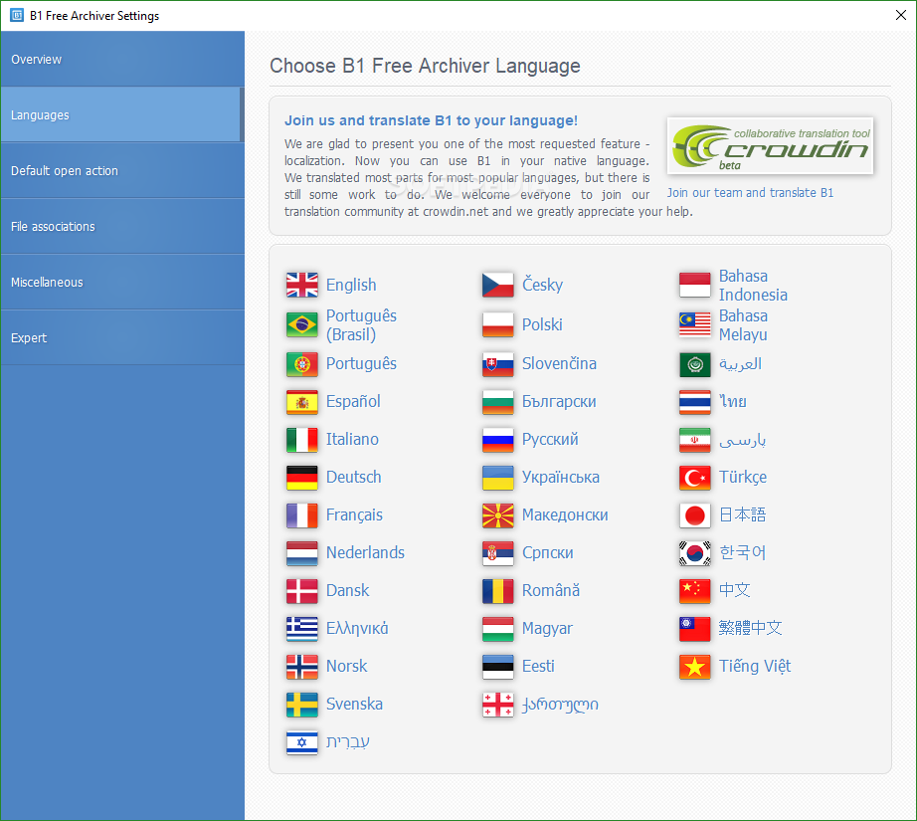Click the Netherlands flag icon
This screenshot has height=821, width=917.
(x=301, y=553)
